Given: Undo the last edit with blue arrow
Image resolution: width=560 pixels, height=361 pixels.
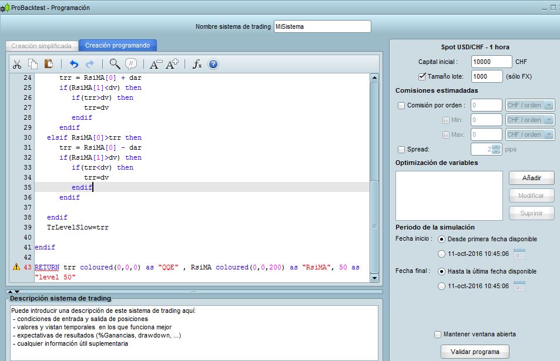Looking at the screenshot, I should pyautogui.click(x=73, y=64).
